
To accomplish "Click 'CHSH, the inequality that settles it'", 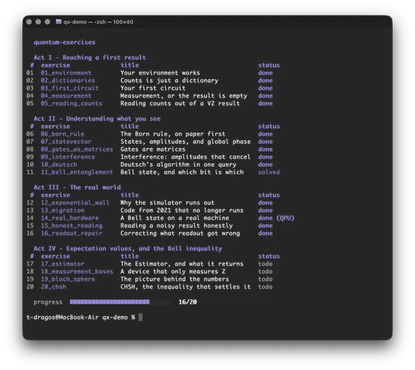I will (x=185, y=287).
